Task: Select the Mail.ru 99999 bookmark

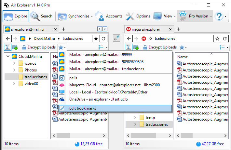Action: [x=115, y=55]
